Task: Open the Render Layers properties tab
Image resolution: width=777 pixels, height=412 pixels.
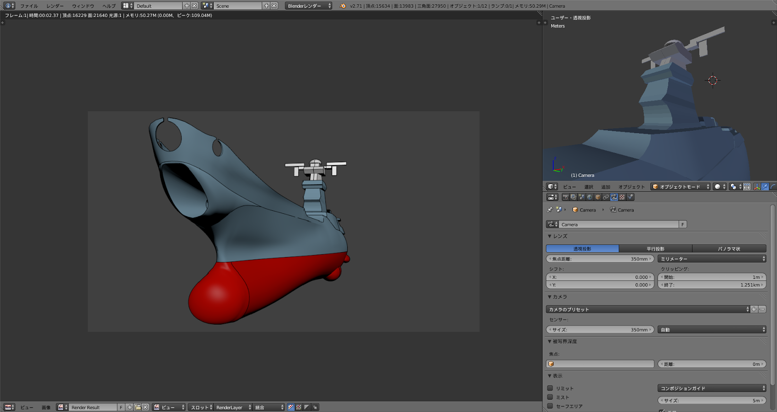Action: coord(574,197)
